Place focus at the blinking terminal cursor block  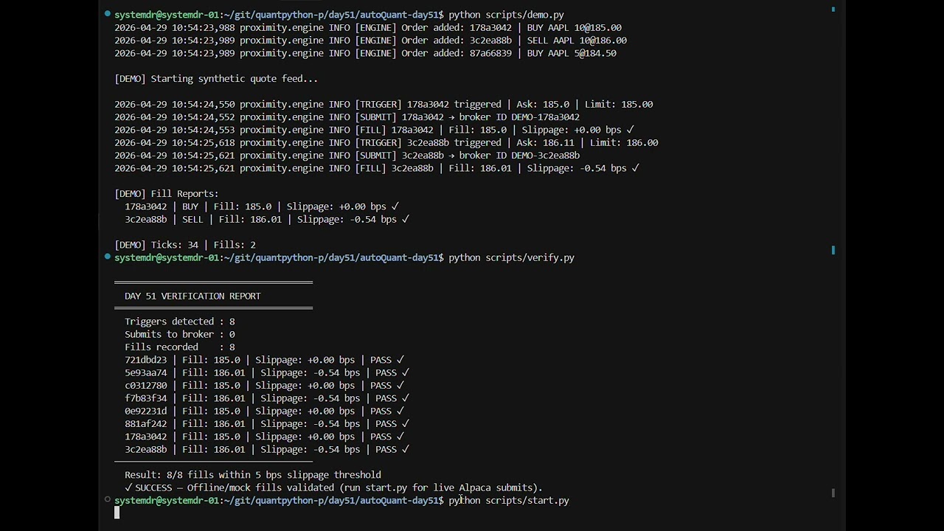click(x=117, y=513)
